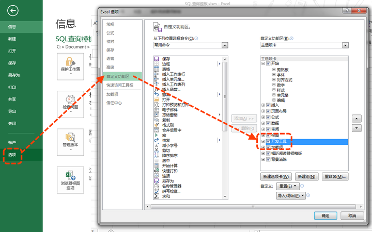This screenshot has height=232, width=372.
Task: Click the 降序排序 sort icon
Action: (157, 156)
